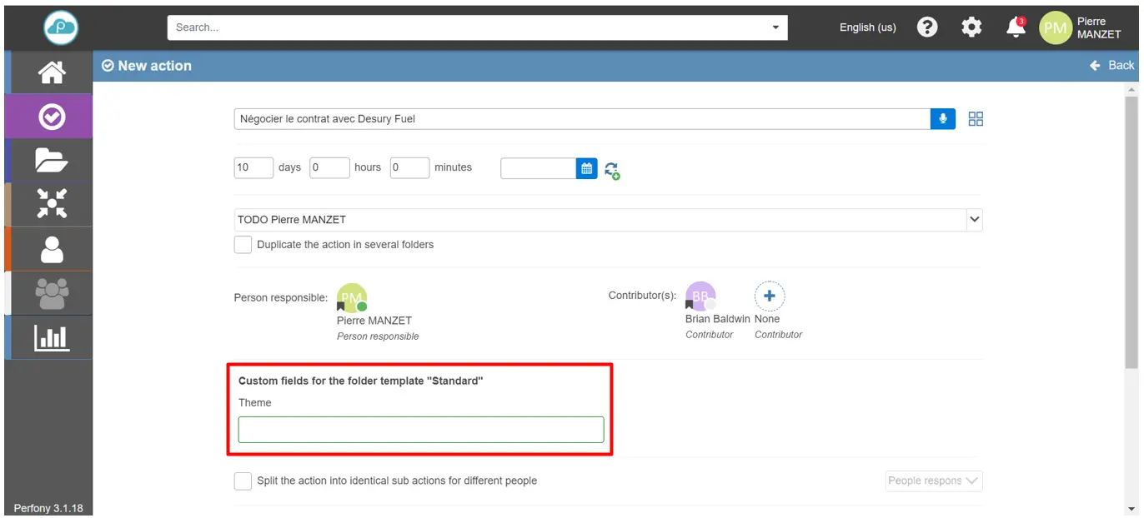1144x518 pixels.
Task: Go to Home in the sidebar
Action: pos(52,72)
